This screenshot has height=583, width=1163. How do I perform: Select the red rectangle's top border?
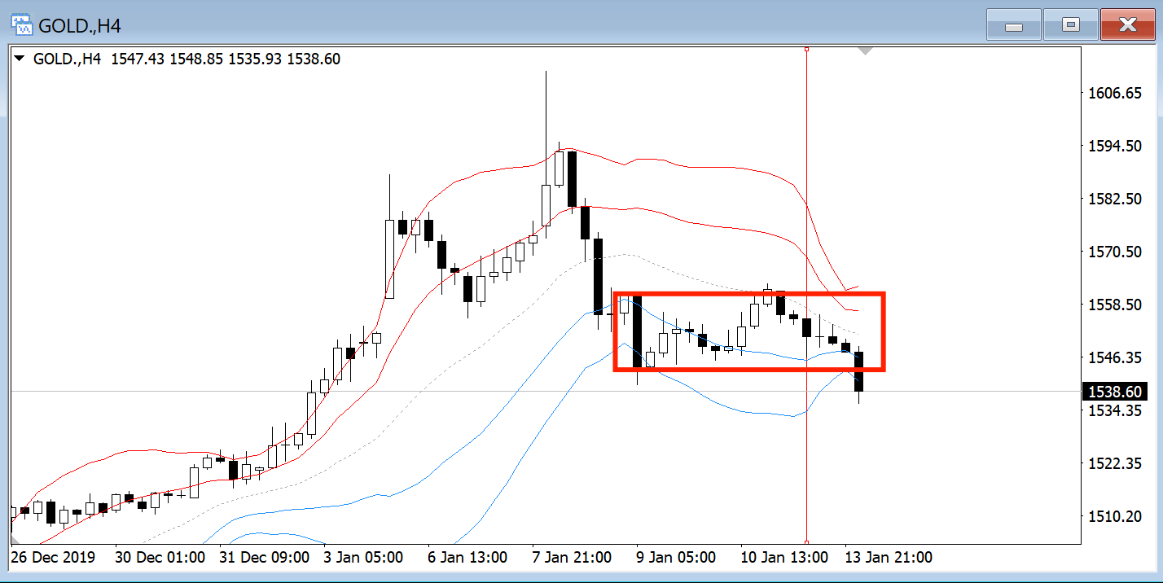click(748, 293)
